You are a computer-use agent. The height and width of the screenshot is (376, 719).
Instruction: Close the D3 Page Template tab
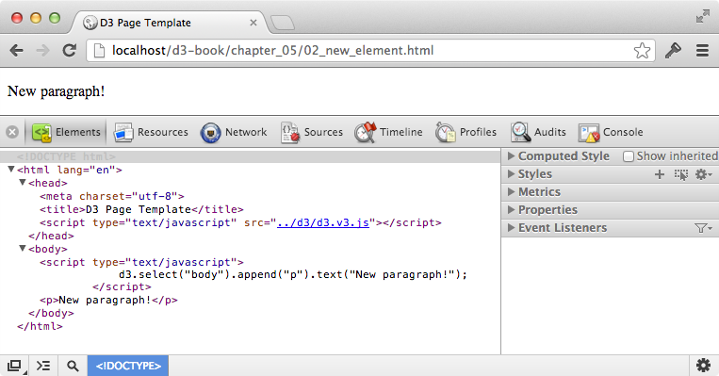pyautogui.click(x=253, y=23)
